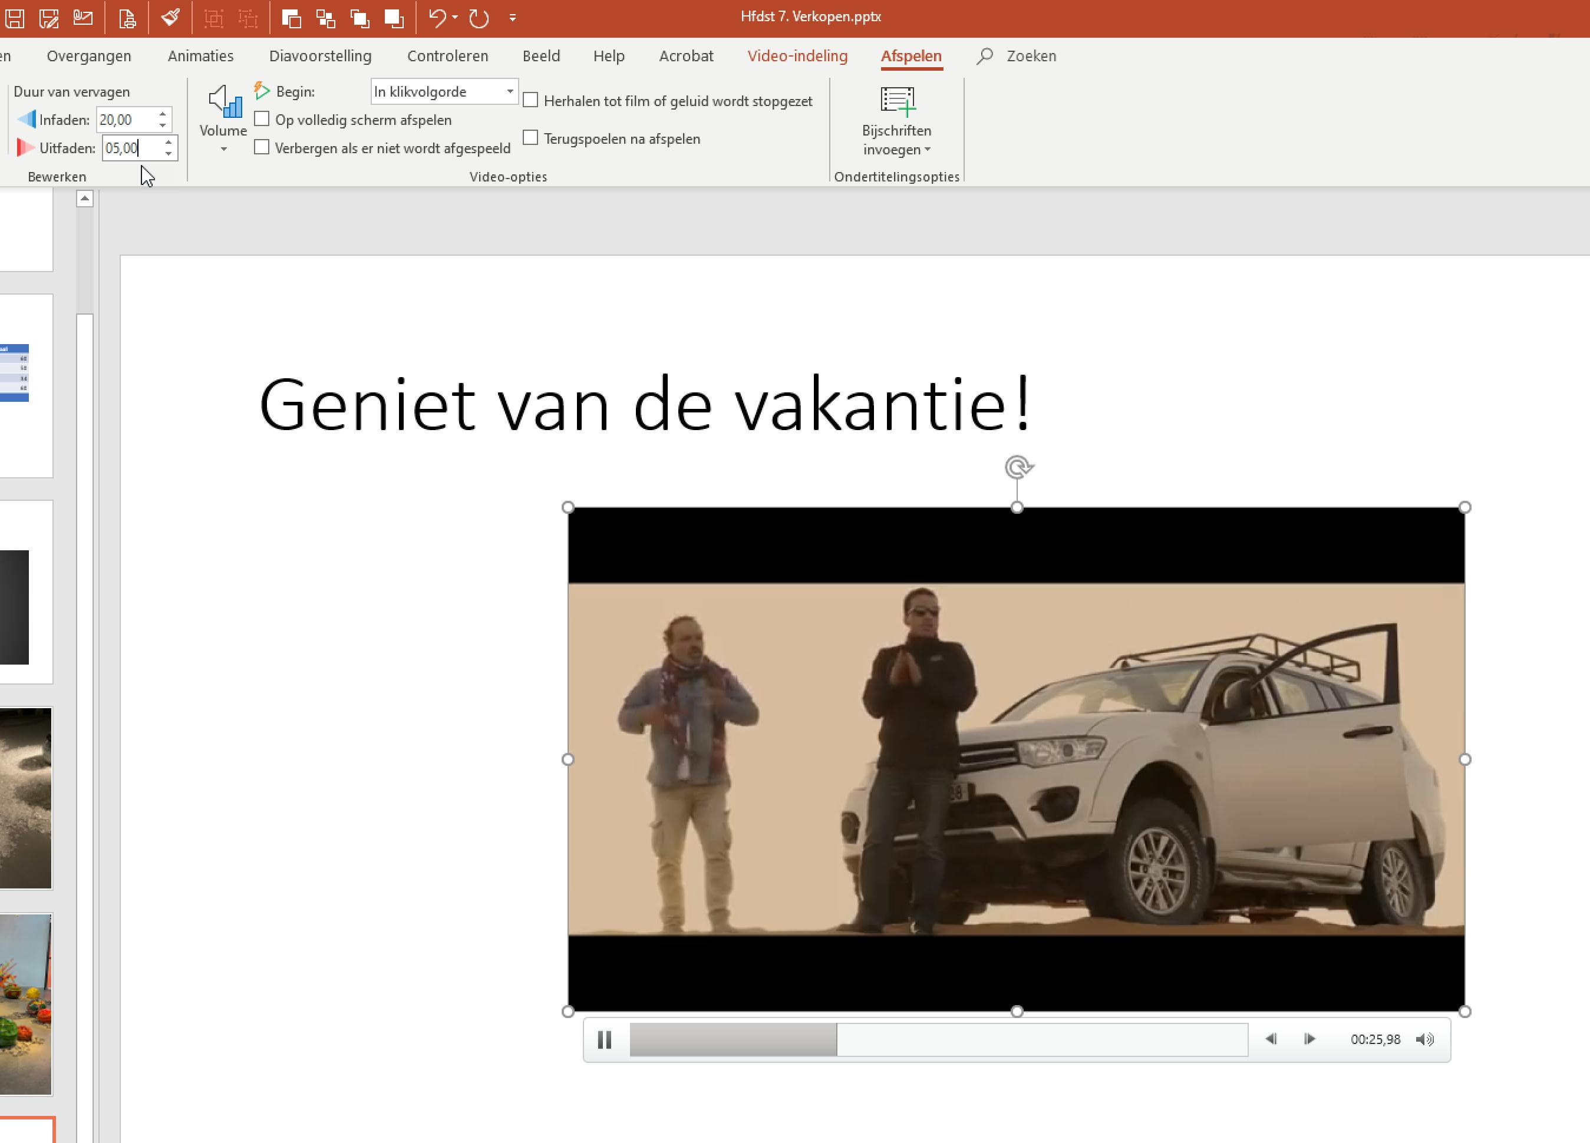
Task: Open the Undo history dropdown arrow
Action: tap(455, 18)
